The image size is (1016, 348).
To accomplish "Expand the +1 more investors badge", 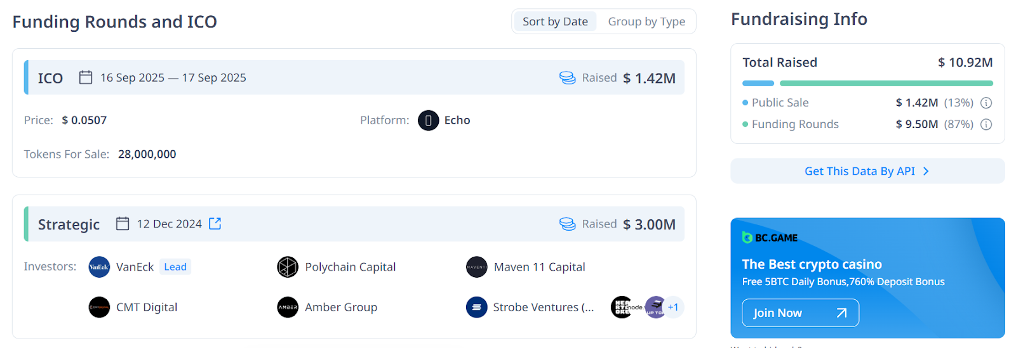I will click(673, 307).
